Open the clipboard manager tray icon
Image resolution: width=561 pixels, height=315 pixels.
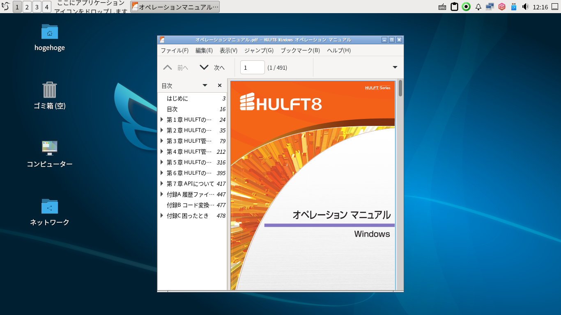[x=454, y=7]
